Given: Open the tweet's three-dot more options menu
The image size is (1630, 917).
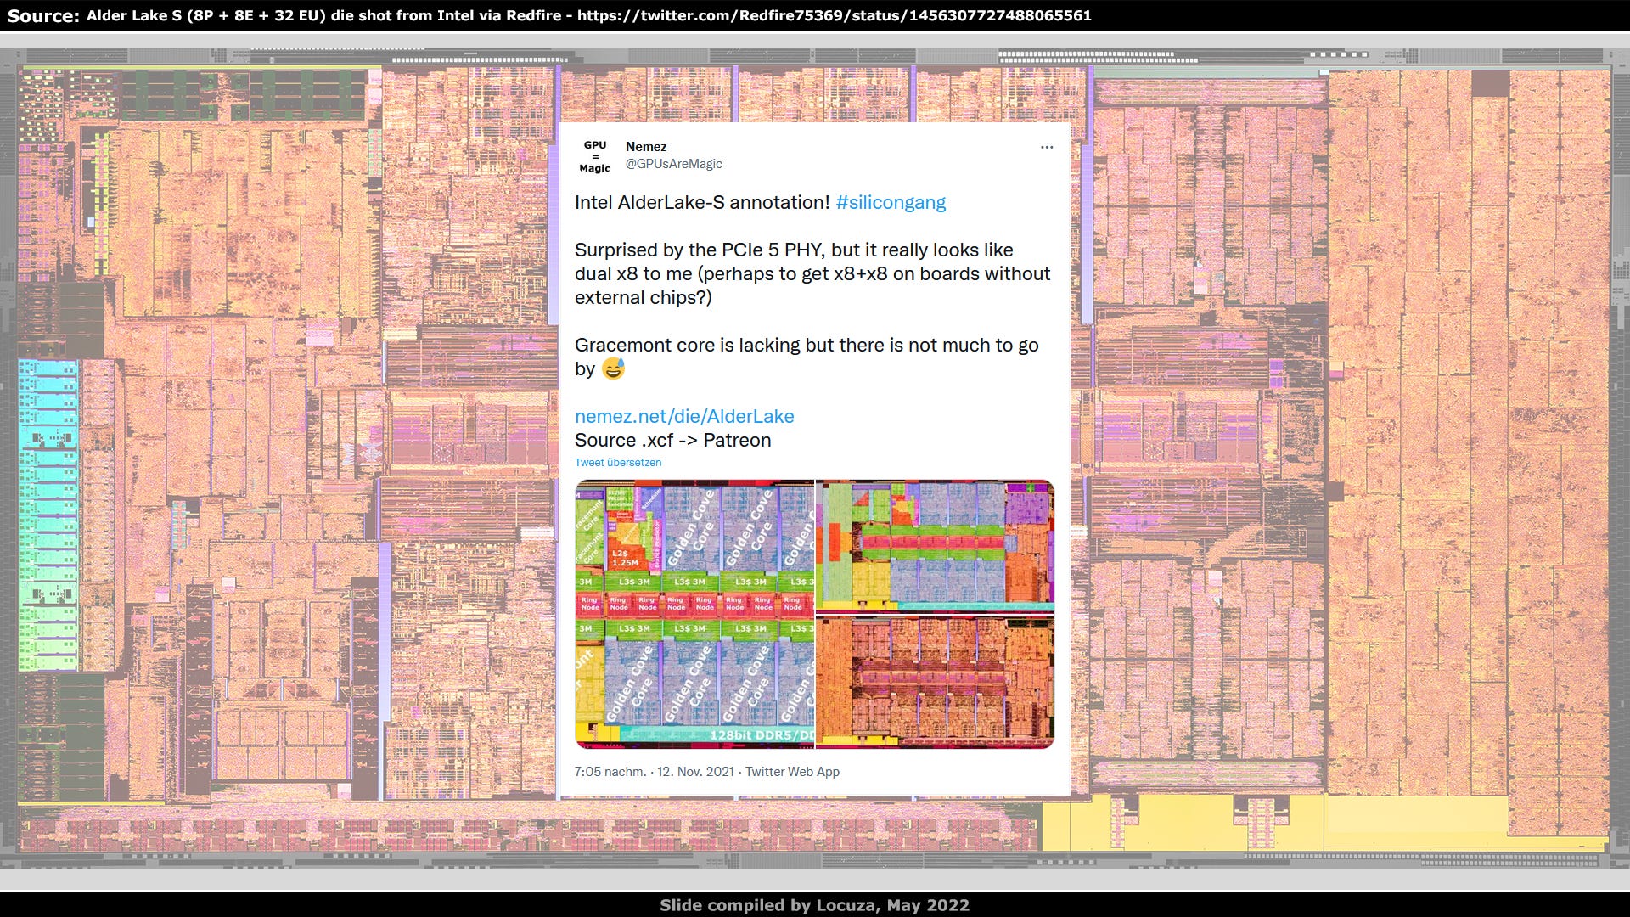Looking at the screenshot, I should pos(1047,147).
